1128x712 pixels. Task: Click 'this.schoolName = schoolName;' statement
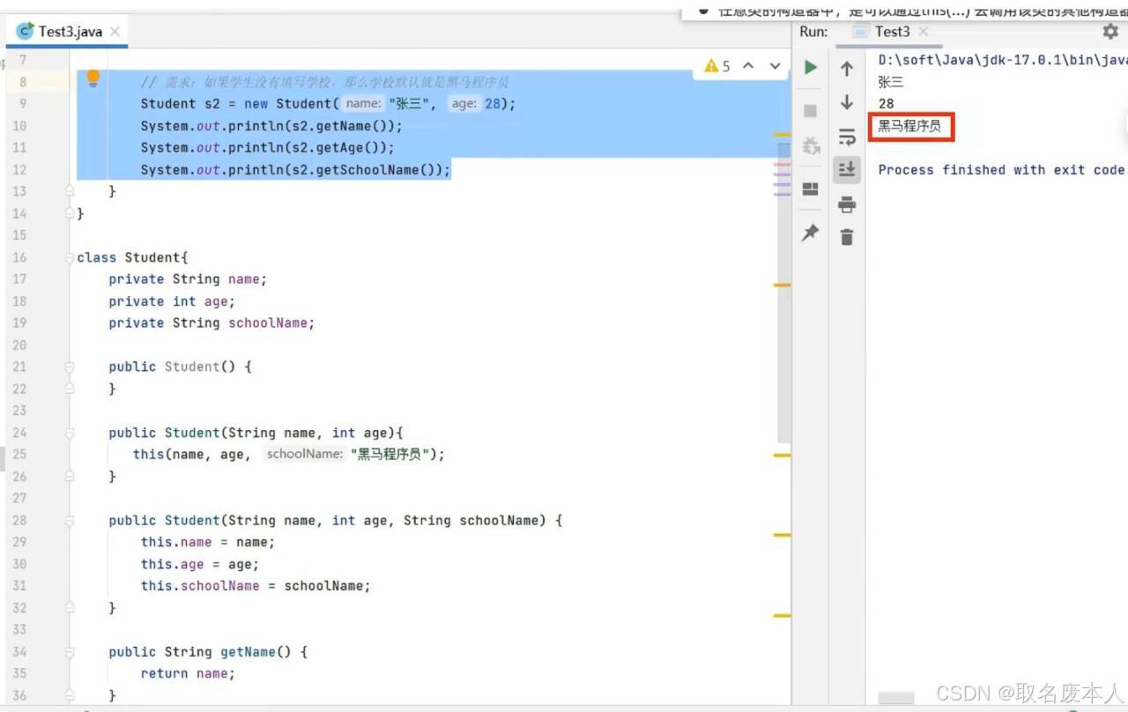point(256,586)
